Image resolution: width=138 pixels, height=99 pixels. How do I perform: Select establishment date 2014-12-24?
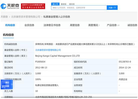125,67
